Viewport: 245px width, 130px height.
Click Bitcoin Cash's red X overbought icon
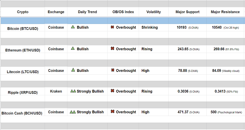[112, 112]
